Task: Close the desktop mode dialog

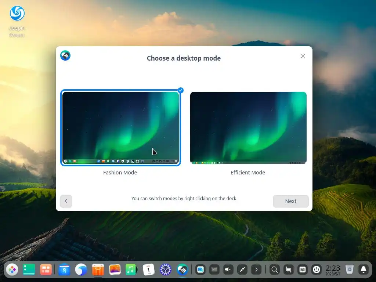Action: (x=303, y=56)
